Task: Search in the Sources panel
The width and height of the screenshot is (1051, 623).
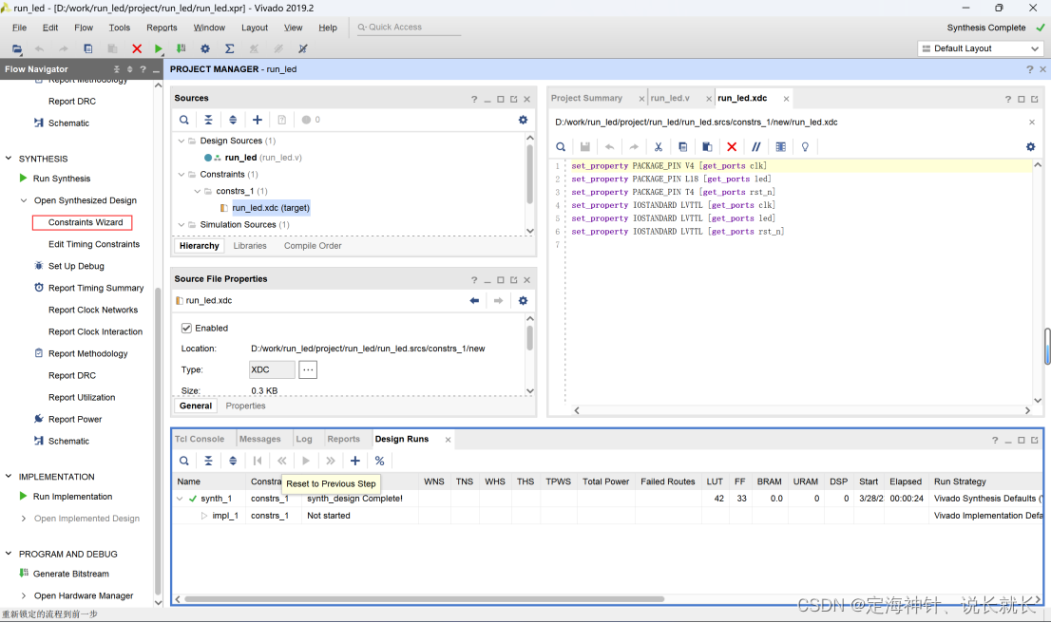Action: point(184,120)
